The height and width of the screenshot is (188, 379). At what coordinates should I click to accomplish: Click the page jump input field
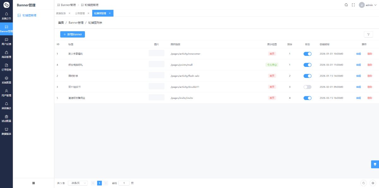[124, 183]
